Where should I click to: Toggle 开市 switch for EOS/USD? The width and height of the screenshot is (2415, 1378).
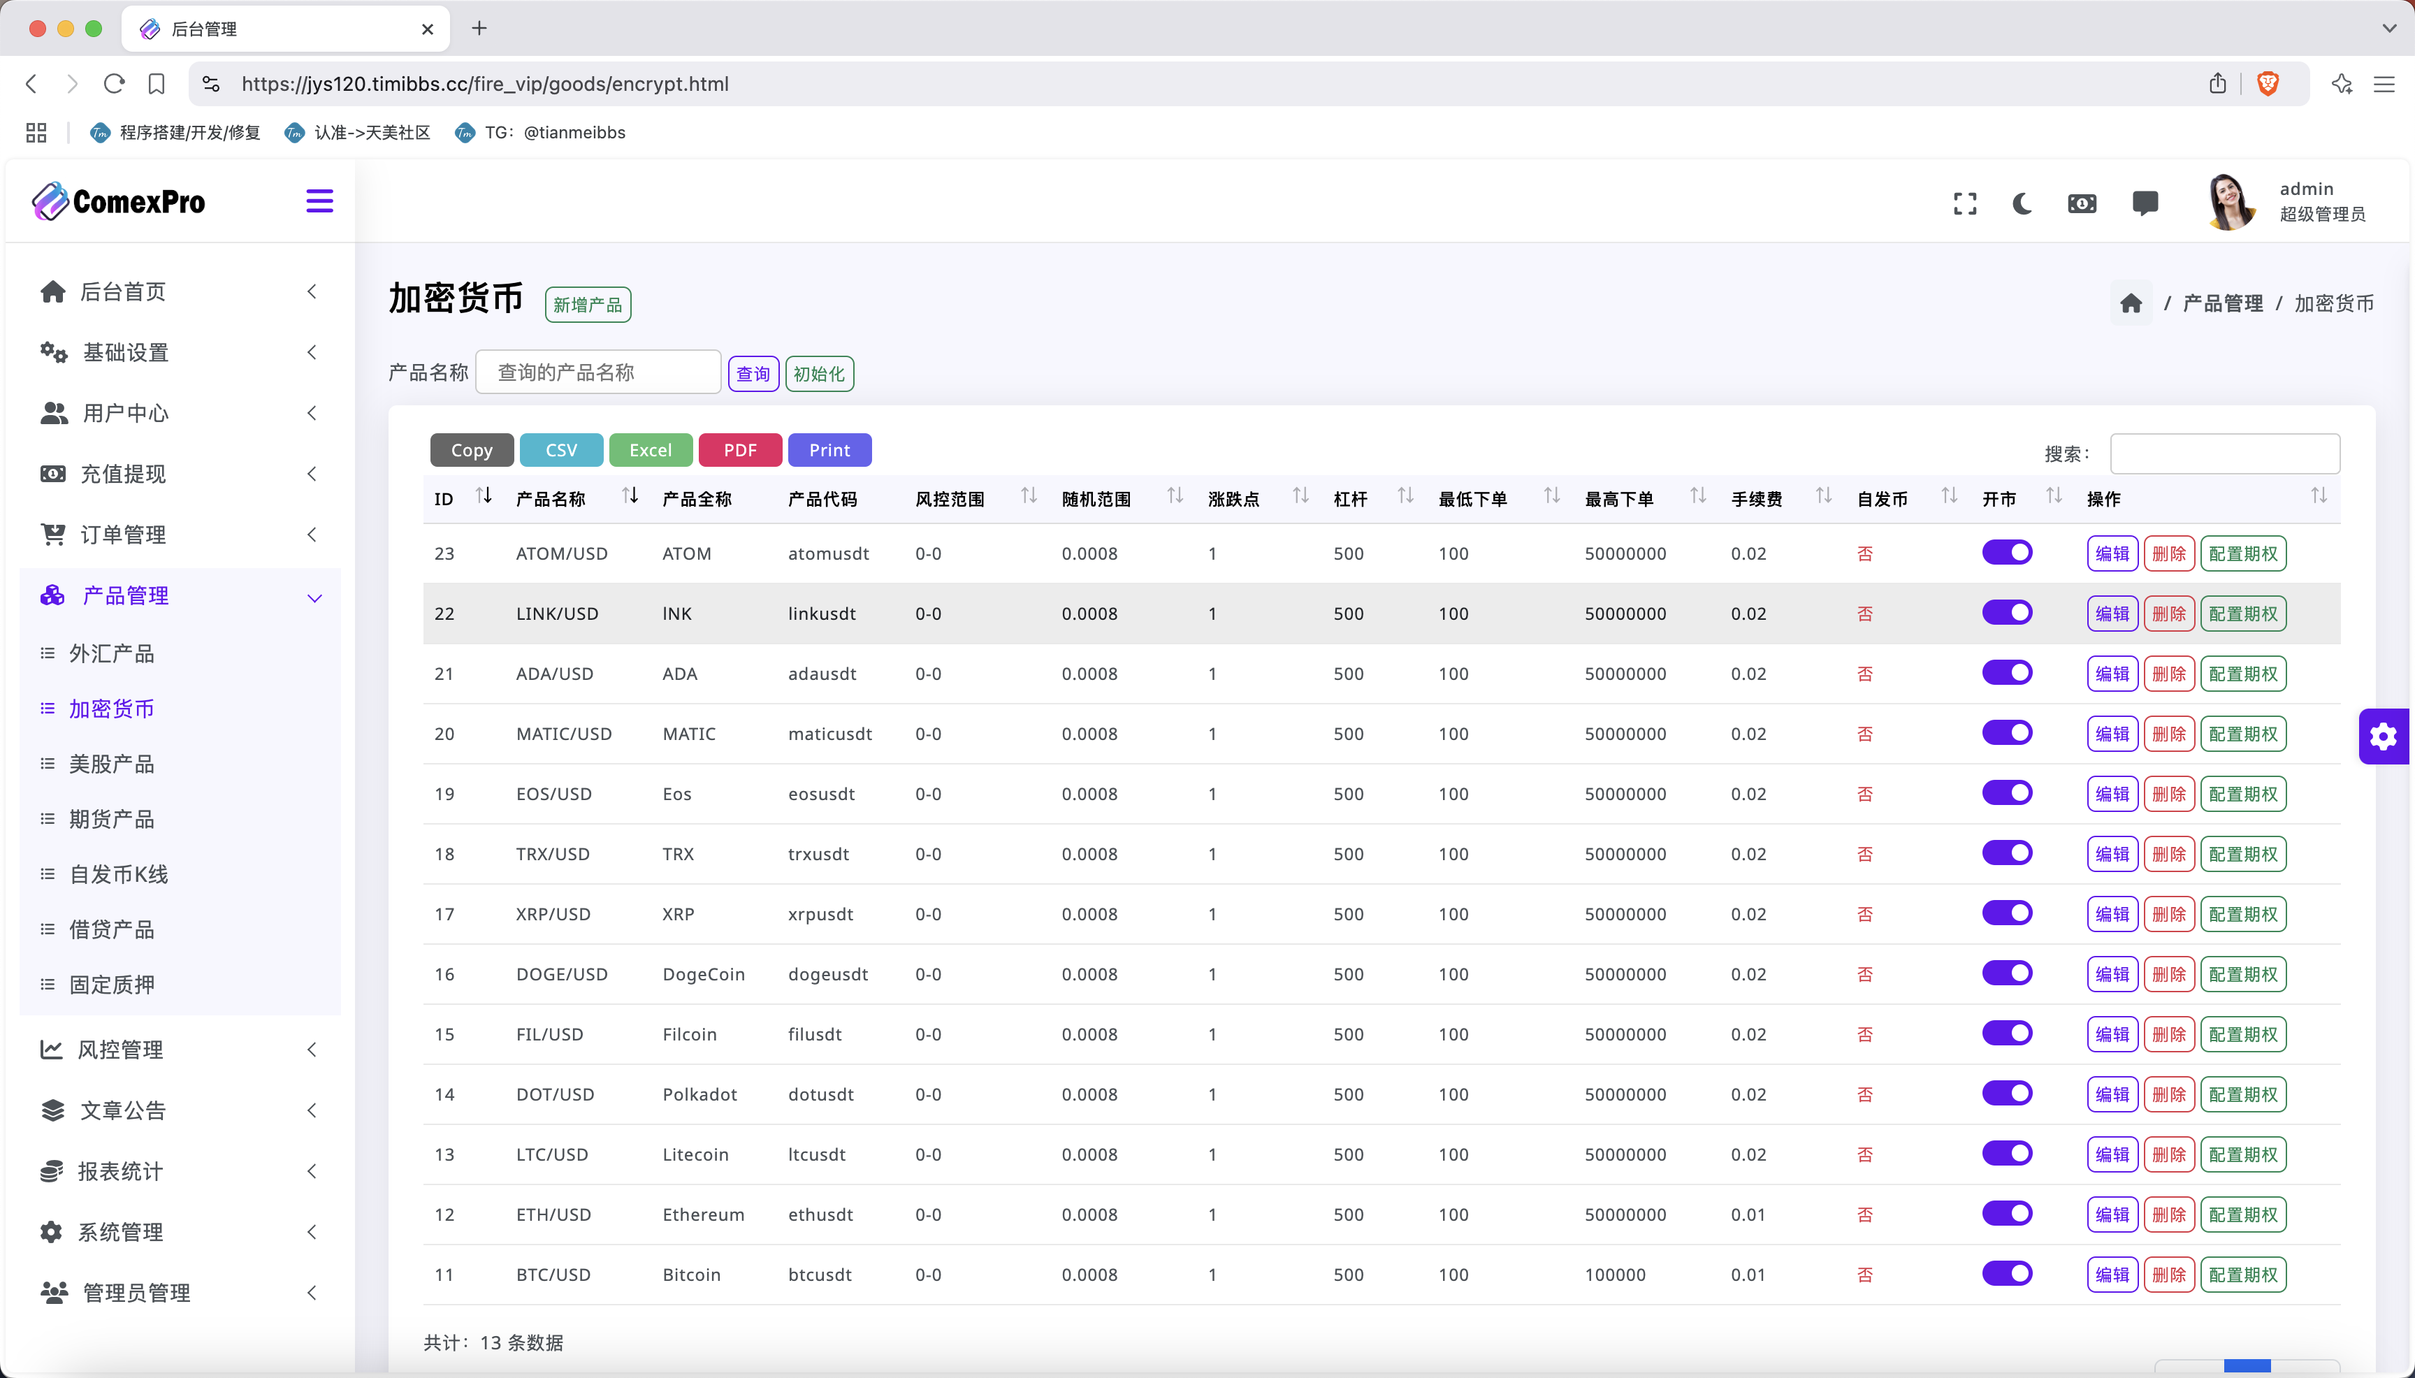pyautogui.click(x=2007, y=792)
